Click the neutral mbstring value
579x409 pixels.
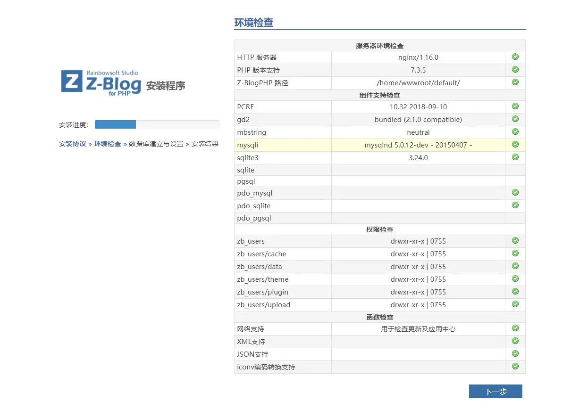418,132
